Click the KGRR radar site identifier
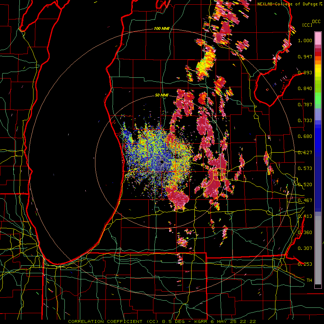This screenshot has height=324, width=324. pos(202,321)
